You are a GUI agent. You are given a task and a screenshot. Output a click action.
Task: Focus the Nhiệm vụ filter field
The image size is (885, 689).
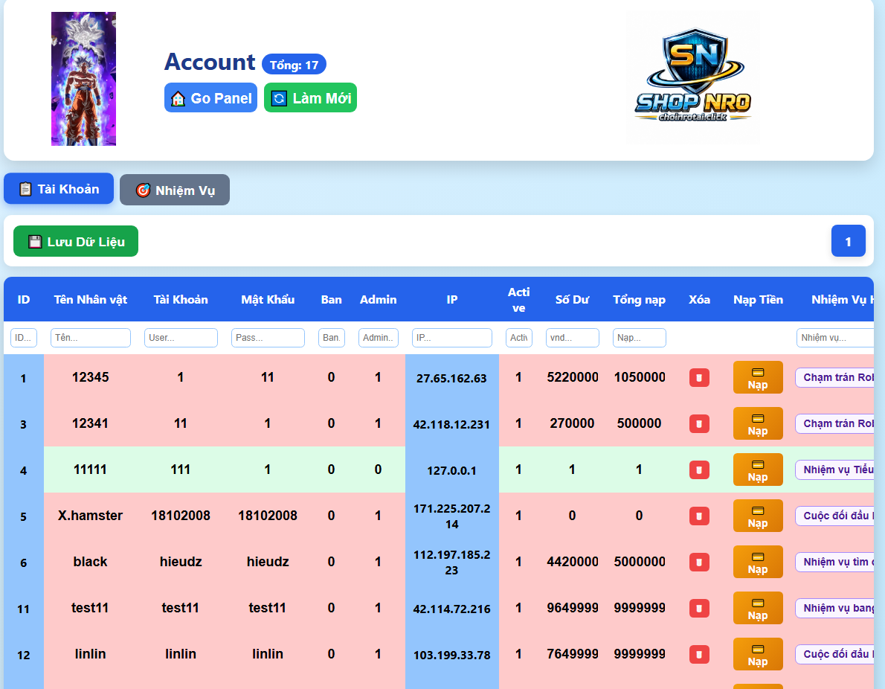[x=835, y=338]
